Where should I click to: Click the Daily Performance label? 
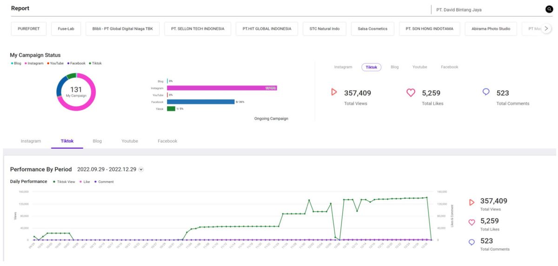click(x=29, y=181)
